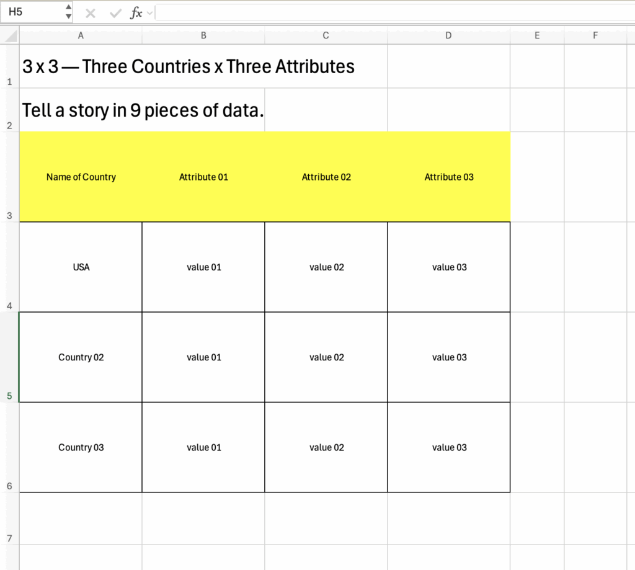
Task: Select row 3 header
Action: coord(9,177)
